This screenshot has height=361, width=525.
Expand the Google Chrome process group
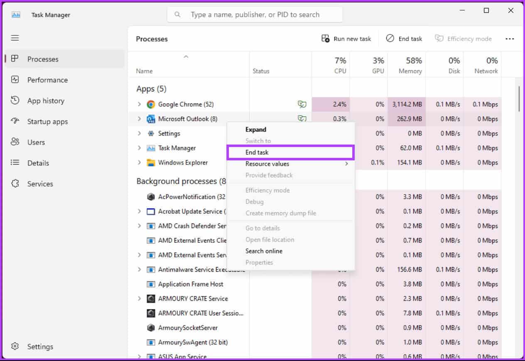[x=139, y=104]
